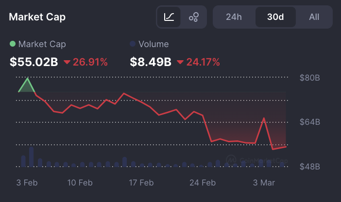Click the 3 Feb date label
The height and width of the screenshot is (202, 341).
pyautogui.click(x=27, y=183)
